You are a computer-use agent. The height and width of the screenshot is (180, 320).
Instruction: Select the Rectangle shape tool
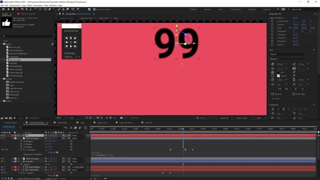[x=45, y=9]
